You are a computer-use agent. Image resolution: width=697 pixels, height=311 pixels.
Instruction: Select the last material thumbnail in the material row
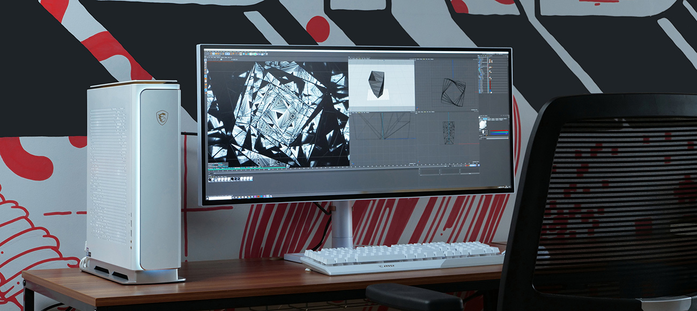point(251,179)
